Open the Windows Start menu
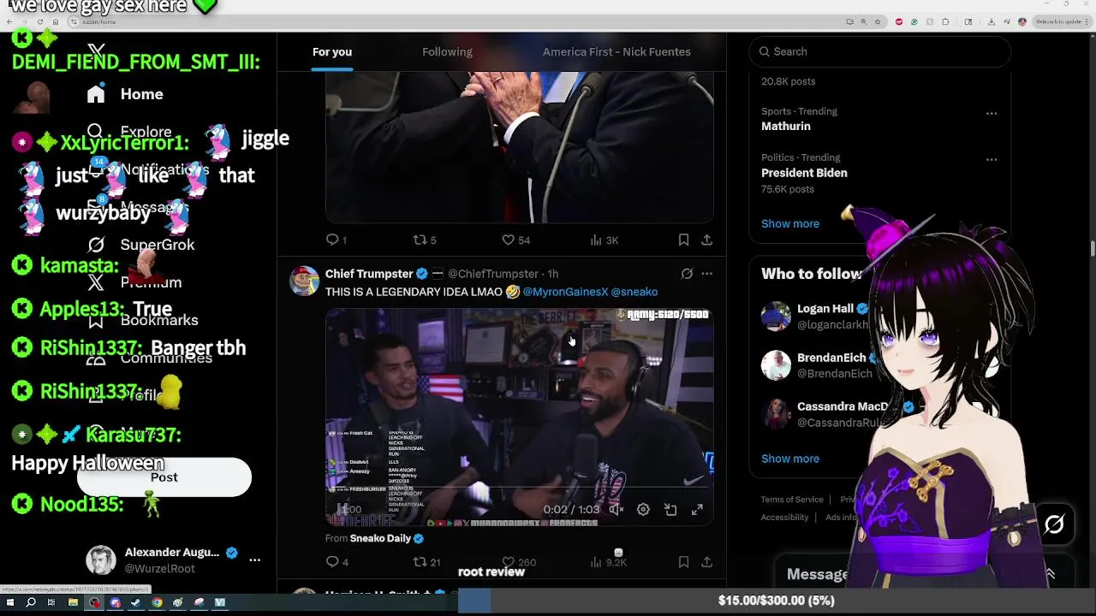Screen dimensions: 1096x616 tap(10, 602)
